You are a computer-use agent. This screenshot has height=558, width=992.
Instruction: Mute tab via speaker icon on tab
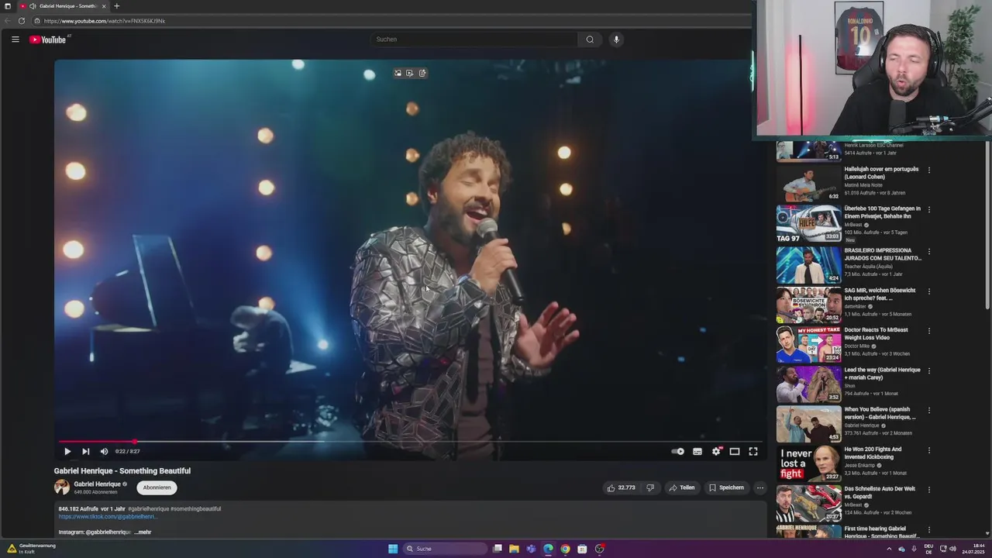click(33, 6)
